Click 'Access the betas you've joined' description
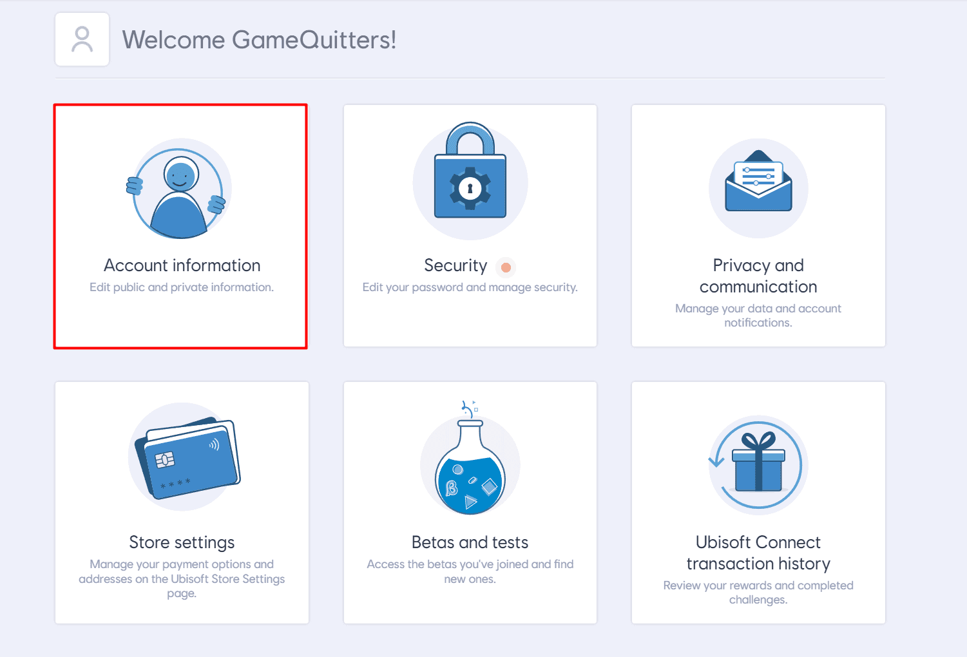 point(470,571)
